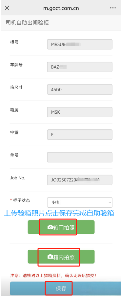Click the empty 单号 input field

[x=80, y=157]
